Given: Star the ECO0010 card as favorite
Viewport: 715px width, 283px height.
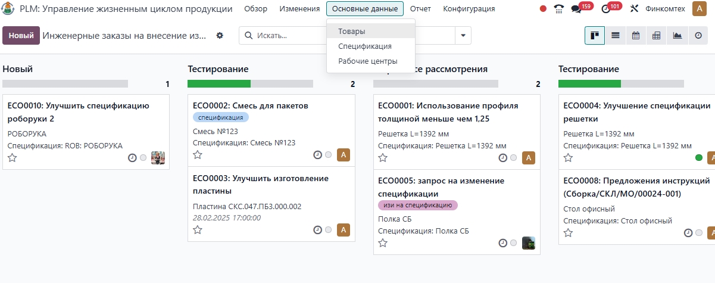Looking at the screenshot, I should pyautogui.click(x=12, y=158).
